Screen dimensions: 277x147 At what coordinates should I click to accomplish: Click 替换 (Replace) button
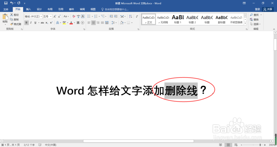click(254, 19)
